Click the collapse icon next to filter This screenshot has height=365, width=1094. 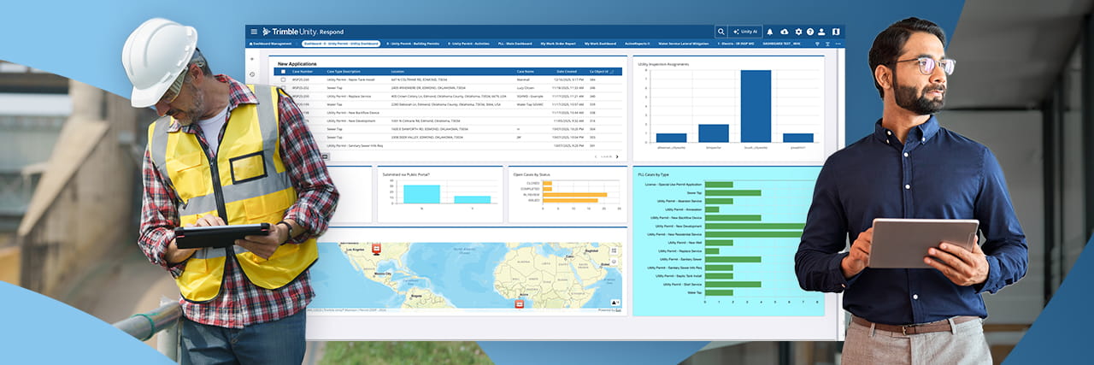pos(827,44)
